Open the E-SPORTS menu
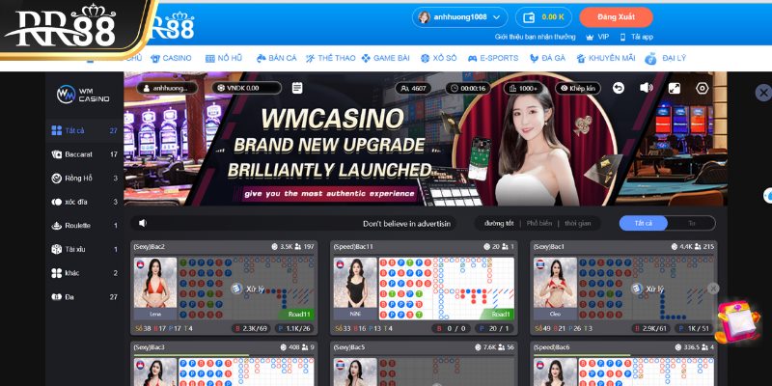 493,58
